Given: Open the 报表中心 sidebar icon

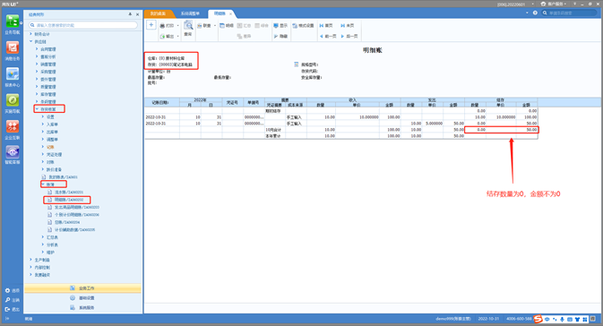Looking at the screenshot, I should click(13, 73).
